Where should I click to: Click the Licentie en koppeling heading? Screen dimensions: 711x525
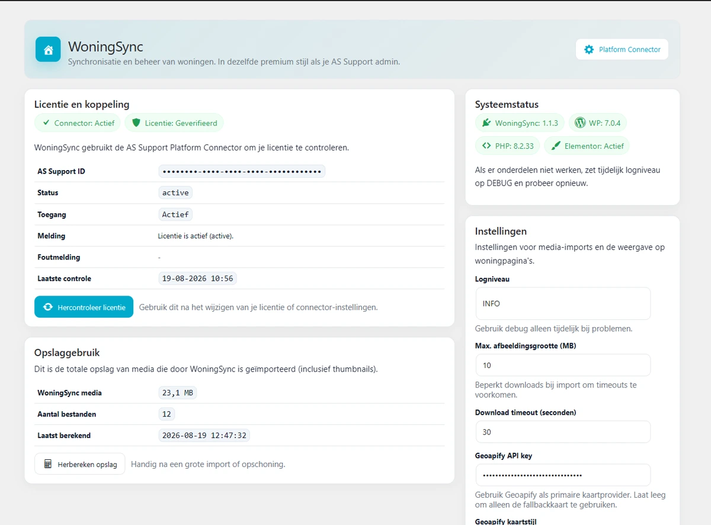pos(82,104)
